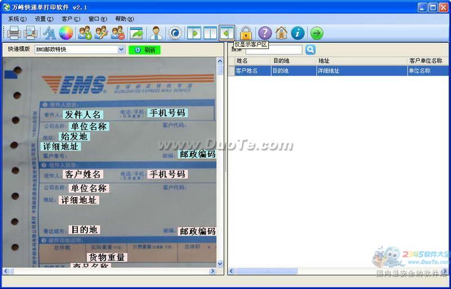The image size is (451, 289).
Task: Sort by the 地址 column header
Action: pyautogui.click(x=362, y=61)
